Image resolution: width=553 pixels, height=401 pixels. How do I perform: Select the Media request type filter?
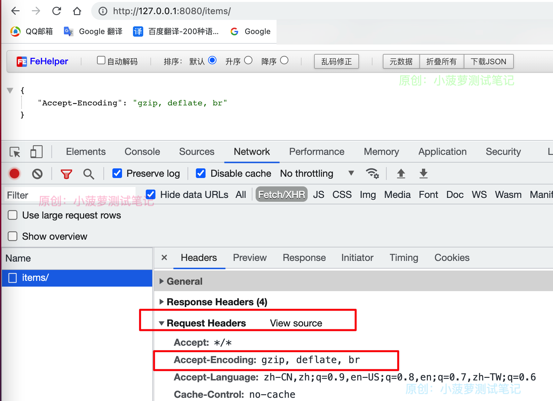tap(397, 195)
